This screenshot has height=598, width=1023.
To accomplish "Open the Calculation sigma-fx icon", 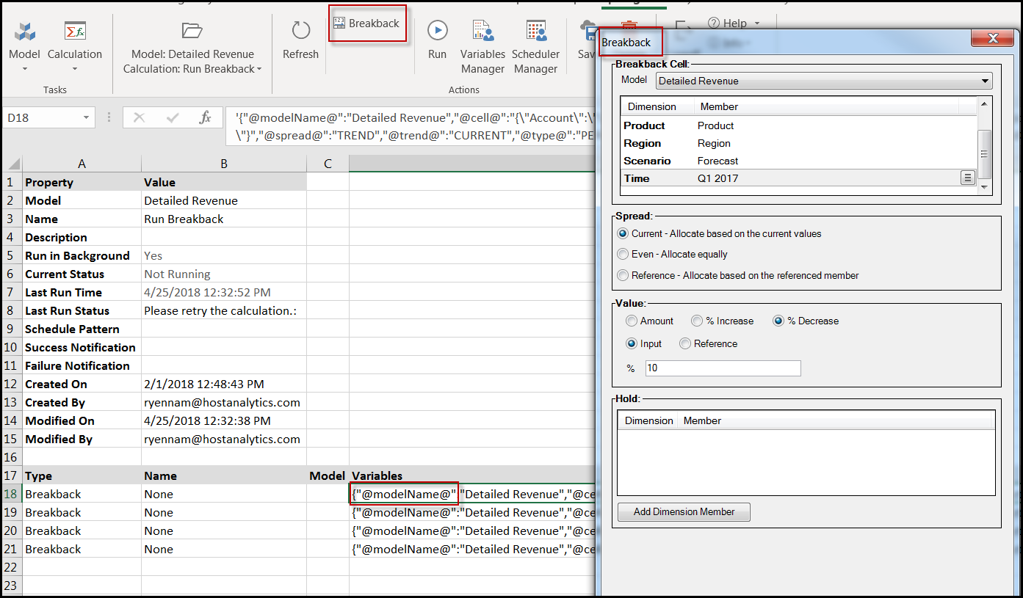I will click(75, 32).
